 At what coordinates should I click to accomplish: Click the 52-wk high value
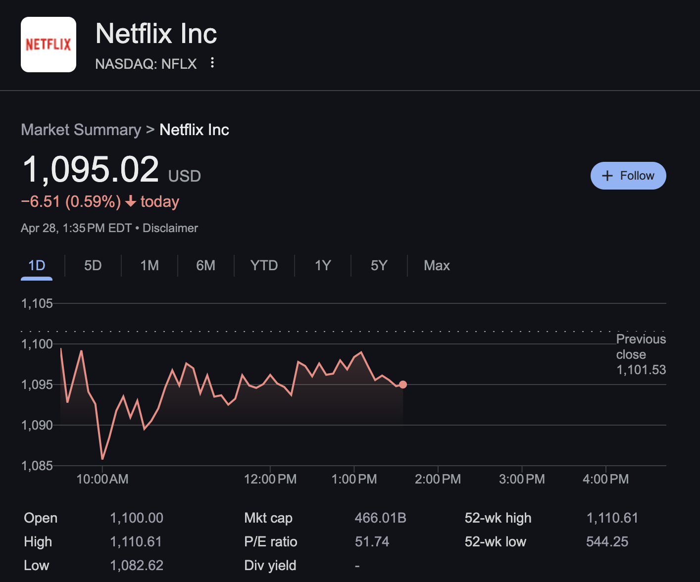(612, 518)
